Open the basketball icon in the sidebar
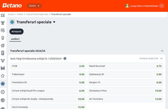The width and height of the screenshot is (168, 109). 3,100
